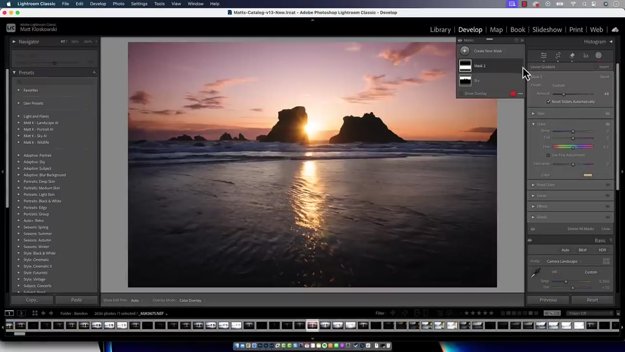Toggle Basic panel visibility eye
This screenshot has width=625, height=352.
(x=530, y=241)
